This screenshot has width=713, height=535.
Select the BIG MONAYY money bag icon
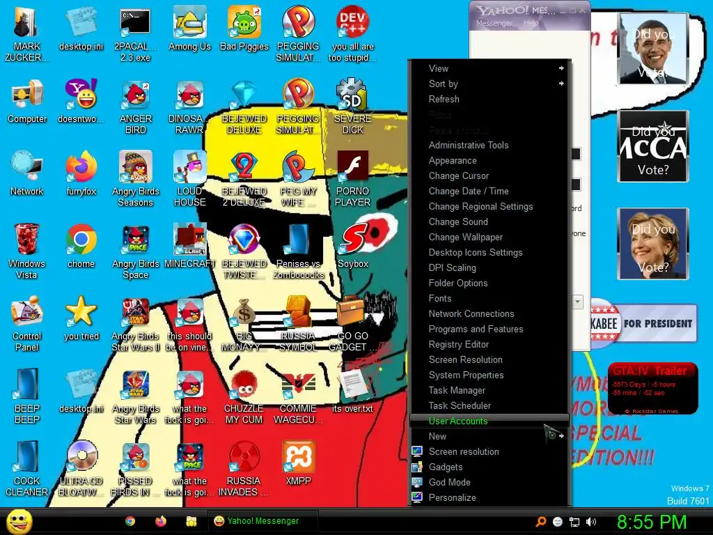click(x=244, y=324)
